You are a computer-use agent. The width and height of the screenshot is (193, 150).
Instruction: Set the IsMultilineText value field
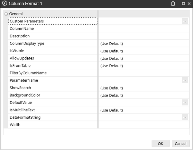click(143, 110)
